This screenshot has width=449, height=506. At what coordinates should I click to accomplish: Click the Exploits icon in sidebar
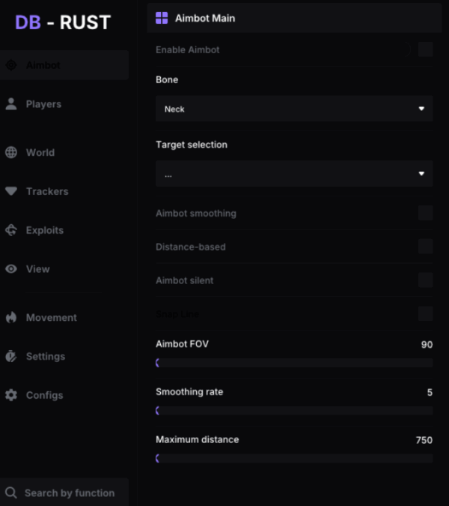click(11, 230)
